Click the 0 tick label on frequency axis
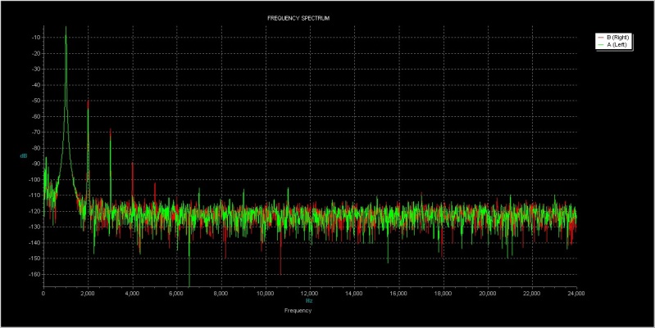This screenshot has height=328, width=655. click(x=43, y=294)
